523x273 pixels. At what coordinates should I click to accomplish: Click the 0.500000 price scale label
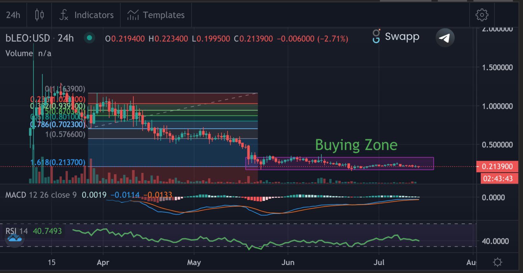click(x=497, y=145)
